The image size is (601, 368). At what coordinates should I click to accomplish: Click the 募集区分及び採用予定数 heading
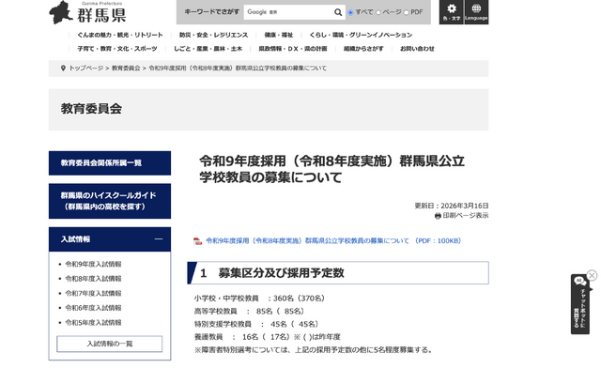[281, 273]
